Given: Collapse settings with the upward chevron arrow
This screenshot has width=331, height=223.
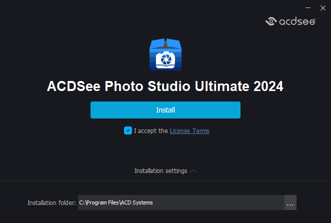Looking at the screenshot, I should pyautogui.click(x=193, y=171).
